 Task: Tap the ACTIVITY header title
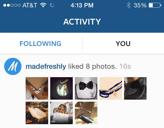point(82,22)
